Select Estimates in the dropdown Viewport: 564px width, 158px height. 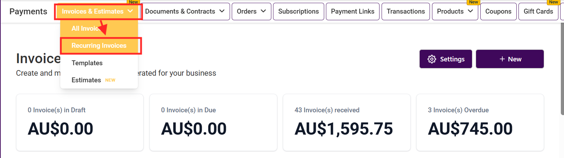pos(86,80)
